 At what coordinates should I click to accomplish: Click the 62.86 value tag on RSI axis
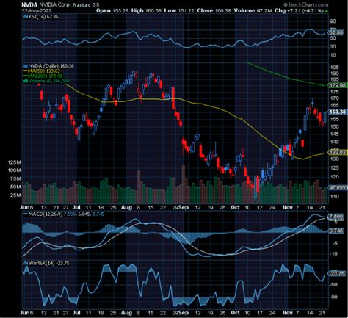(x=336, y=32)
